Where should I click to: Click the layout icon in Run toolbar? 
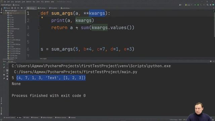click(x=4, y=75)
